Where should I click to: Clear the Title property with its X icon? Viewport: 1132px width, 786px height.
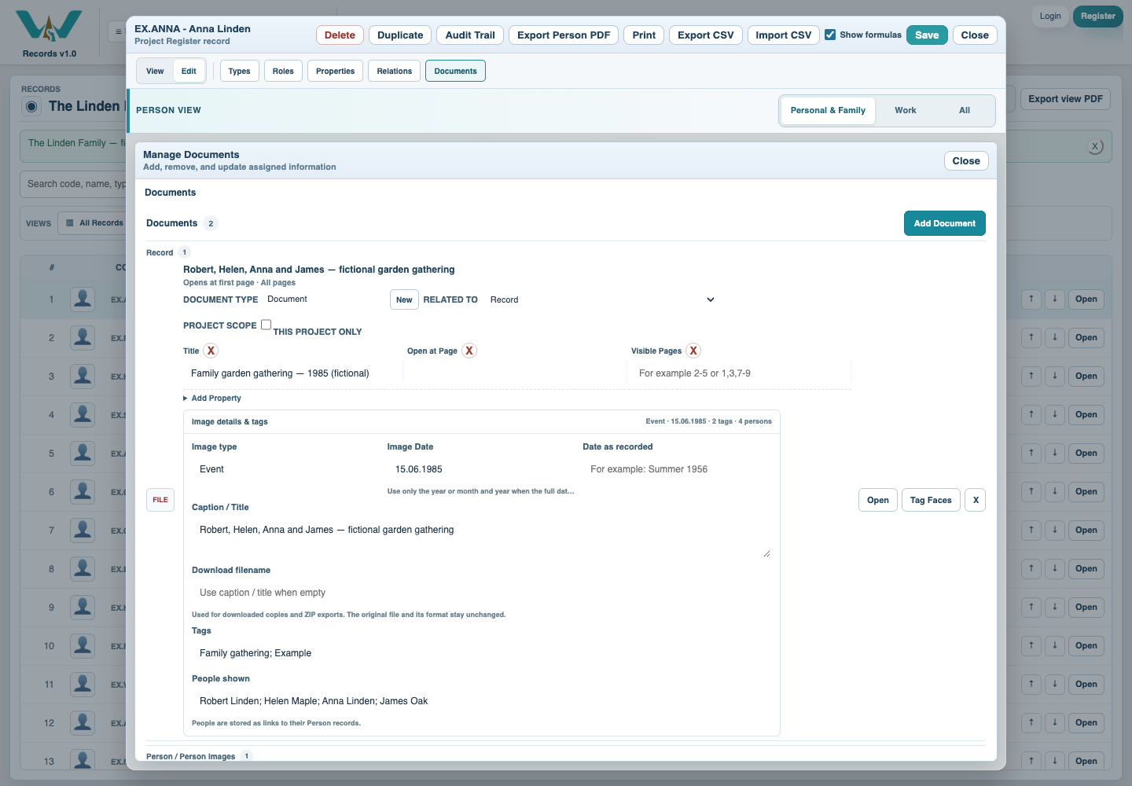click(x=211, y=351)
